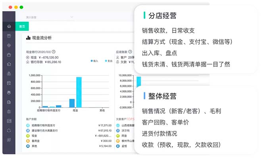Open the receipt list icon in the sidebar

coord(9,83)
